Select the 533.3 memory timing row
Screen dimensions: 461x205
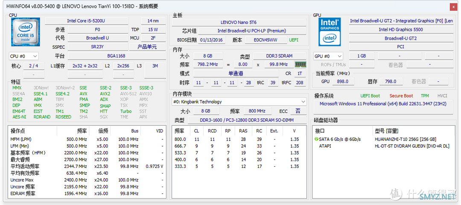coord(239,153)
